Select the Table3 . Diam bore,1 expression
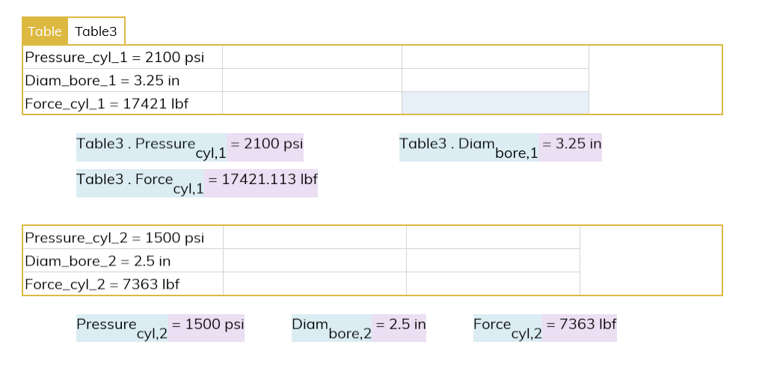768x389 pixels. click(469, 147)
